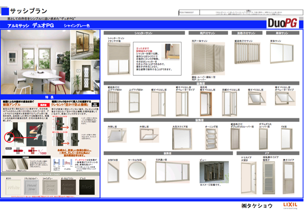304x221 pixels.
Task: Click the カラーバリエーション header bar
Action: point(50,174)
